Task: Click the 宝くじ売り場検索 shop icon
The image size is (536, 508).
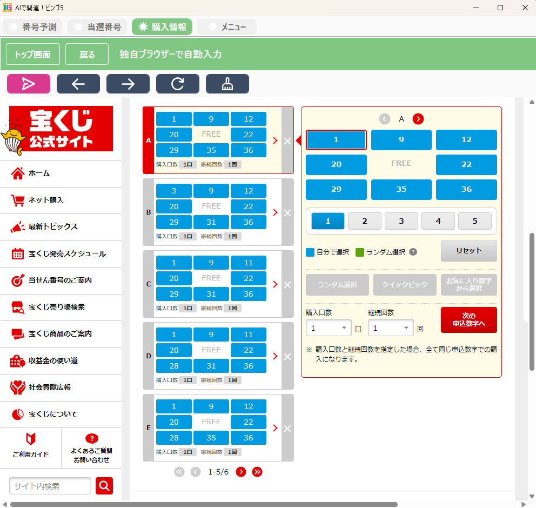Action: pyautogui.click(x=18, y=308)
